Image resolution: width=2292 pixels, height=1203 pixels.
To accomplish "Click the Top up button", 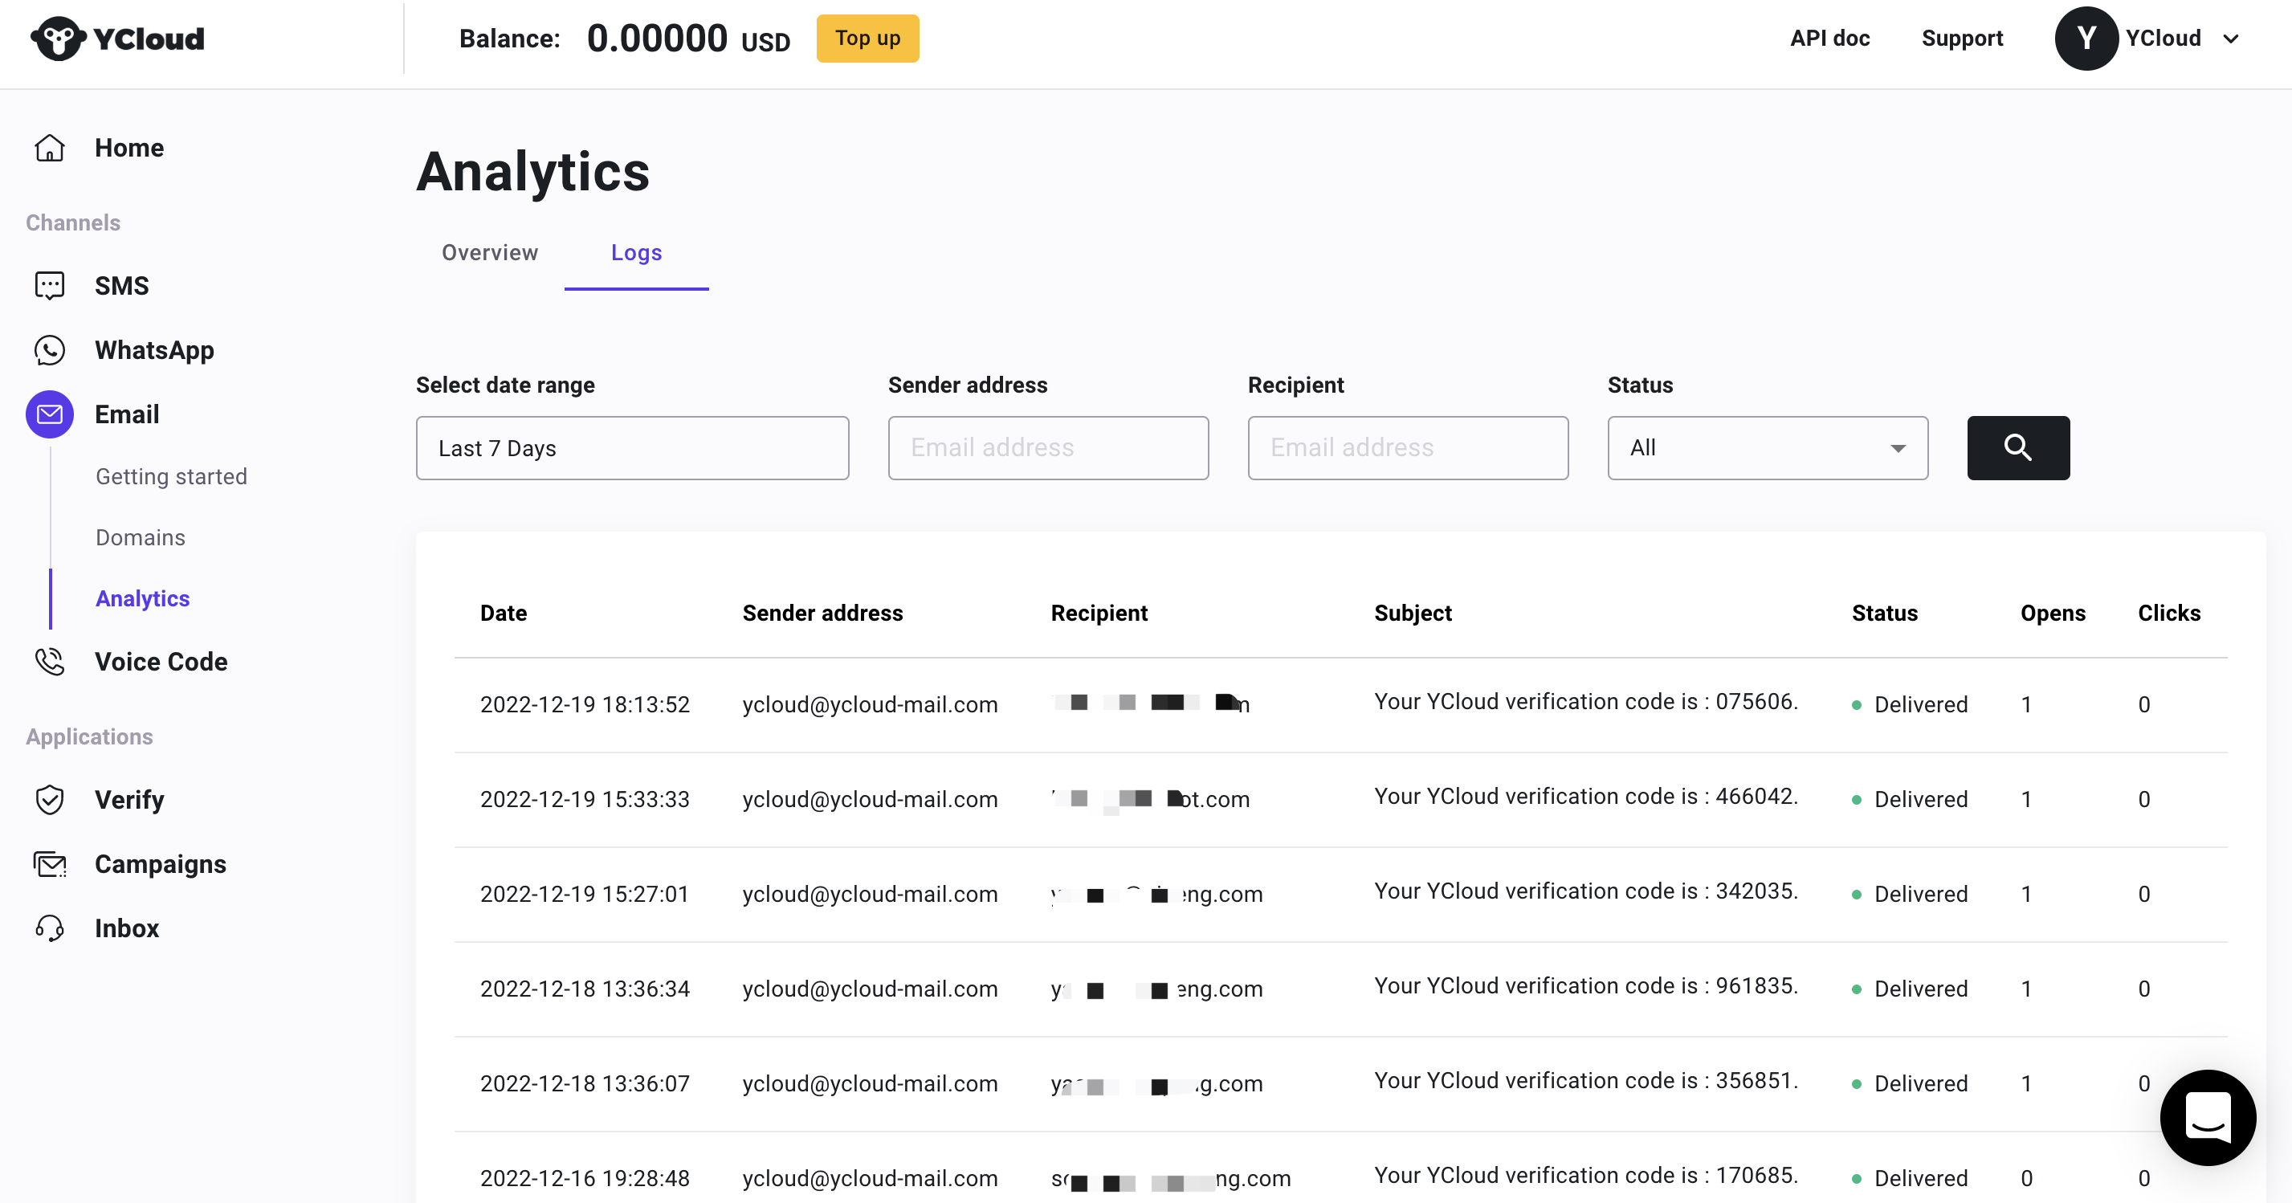I will tap(867, 39).
